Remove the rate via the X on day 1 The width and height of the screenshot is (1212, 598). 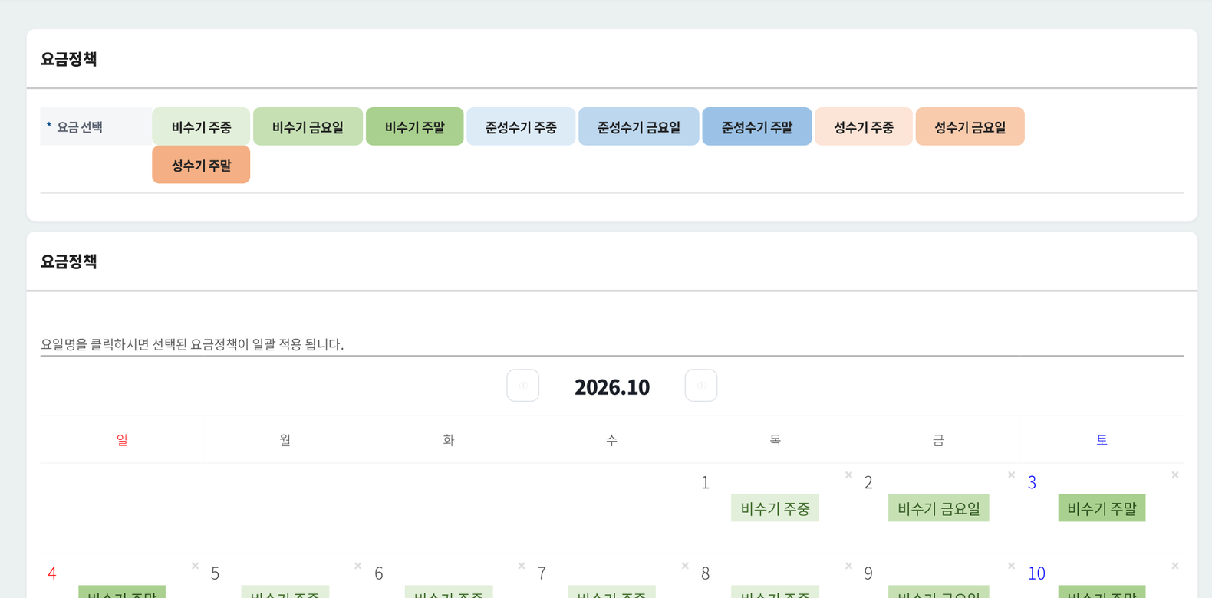(x=848, y=475)
